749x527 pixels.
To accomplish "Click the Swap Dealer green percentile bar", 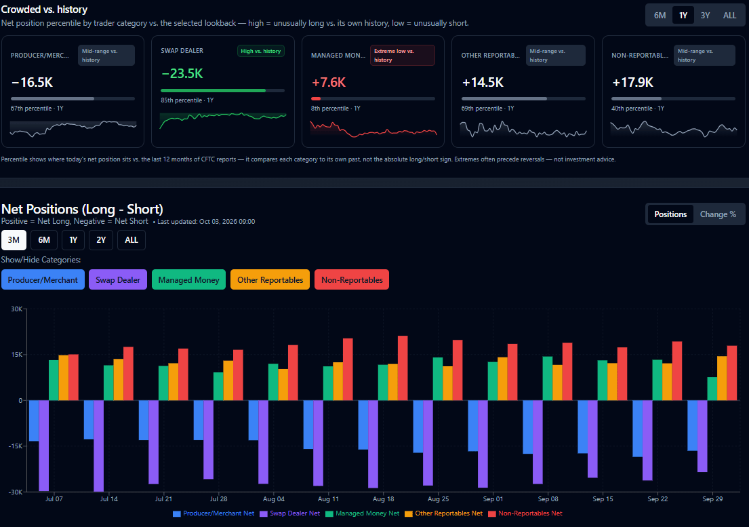I will (213, 90).
